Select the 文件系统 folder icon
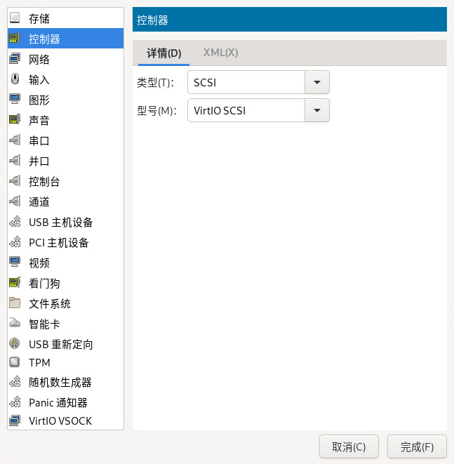Viewport: 454px width, 464px height. click(15, 303)
